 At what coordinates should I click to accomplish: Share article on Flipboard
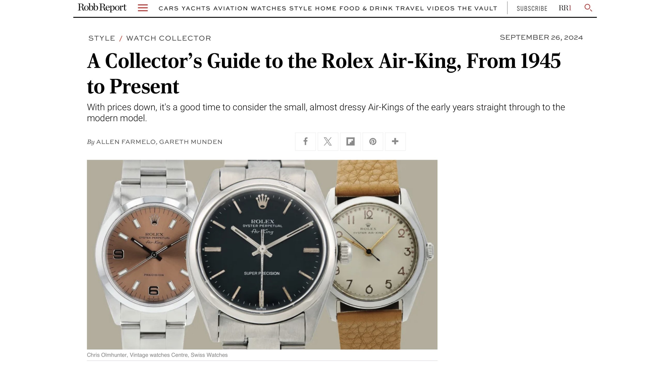point(350,142)
